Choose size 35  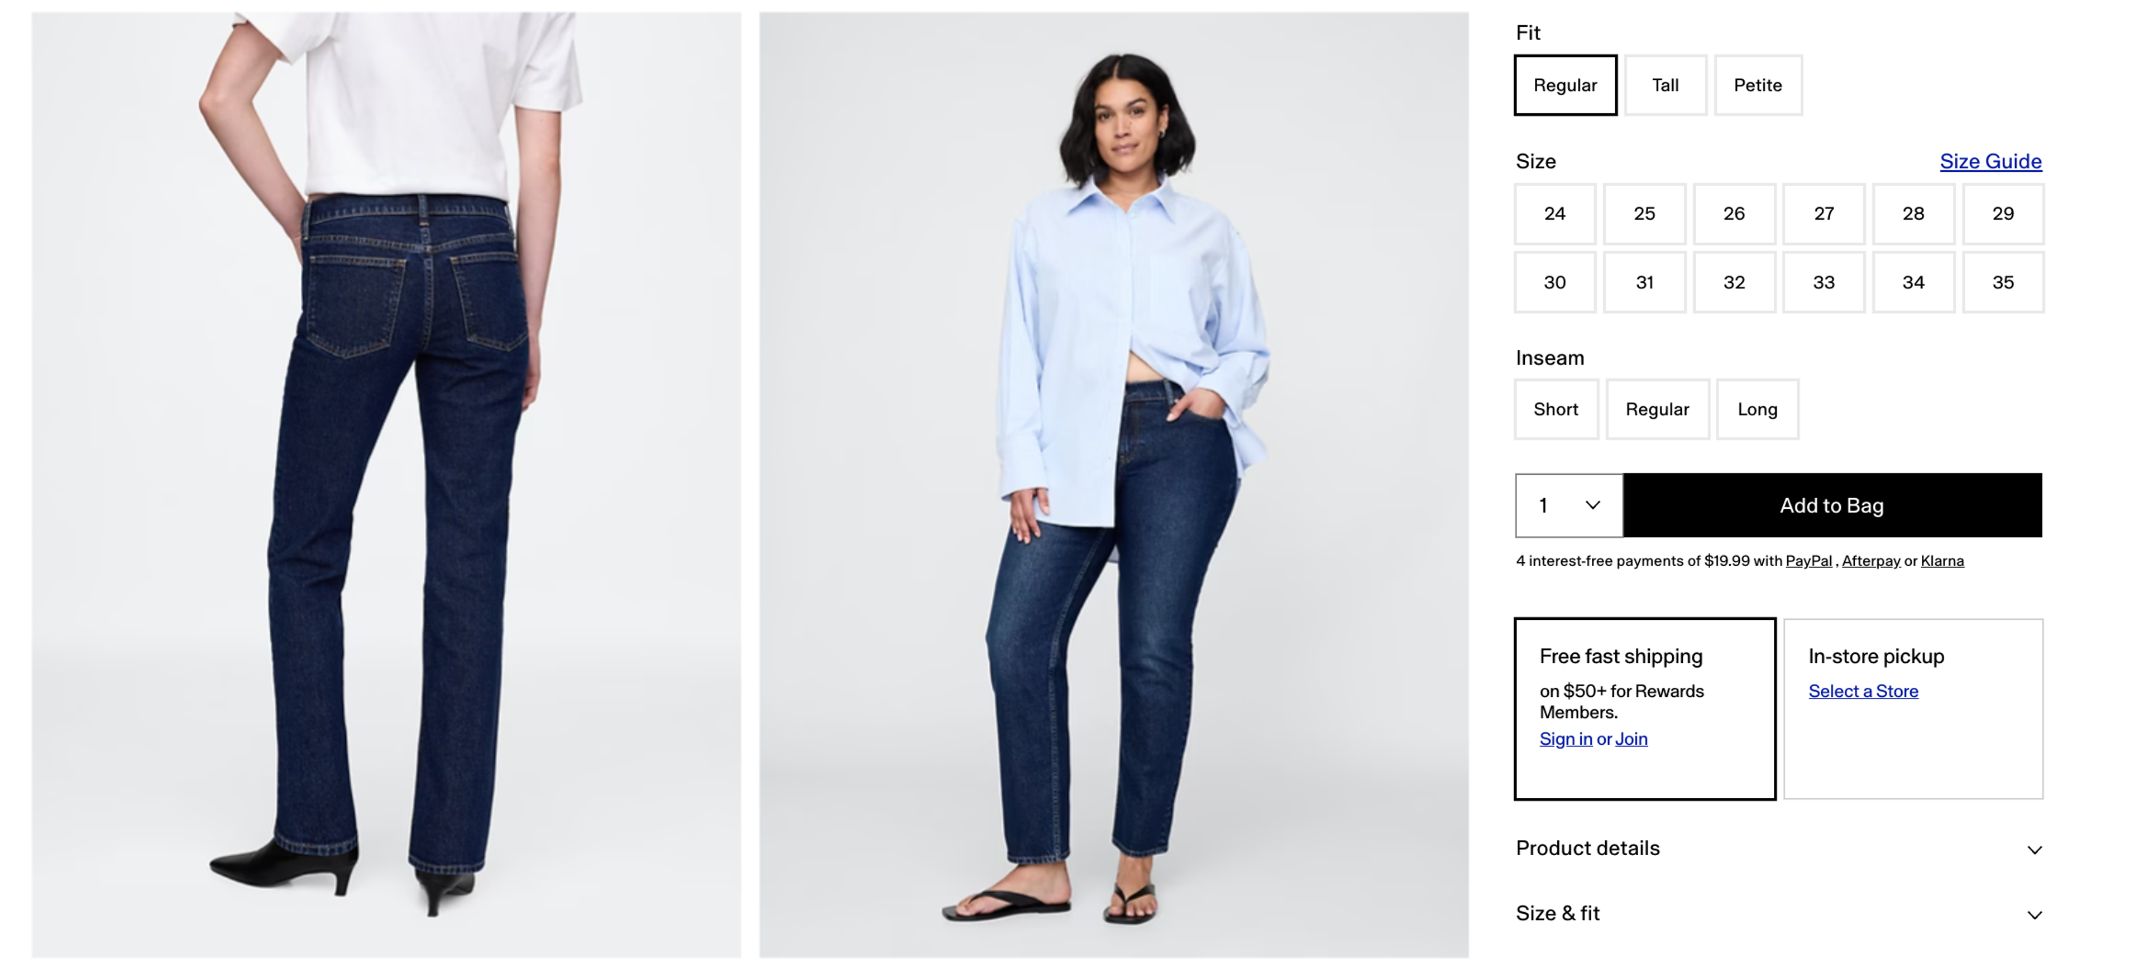(x=2003, y=283)
